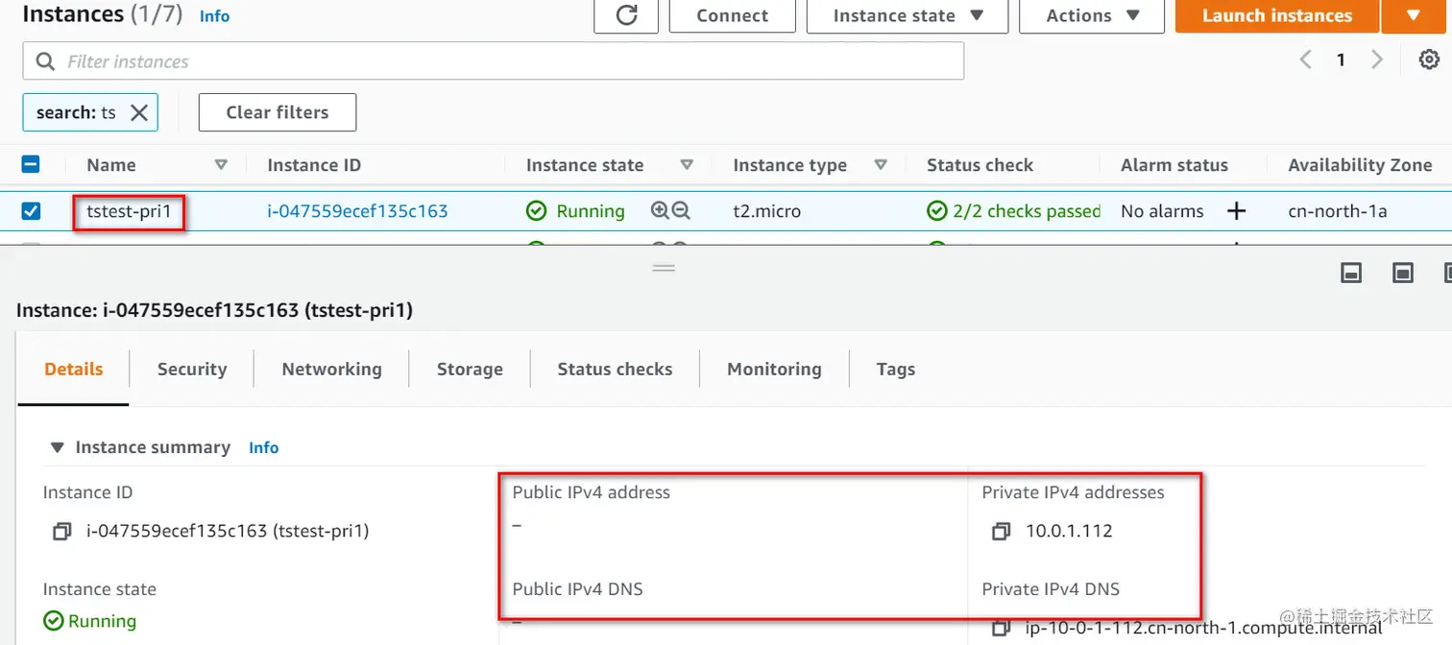1452x645 pixels.
Task: Click Clear filters button
Action: 278,112
